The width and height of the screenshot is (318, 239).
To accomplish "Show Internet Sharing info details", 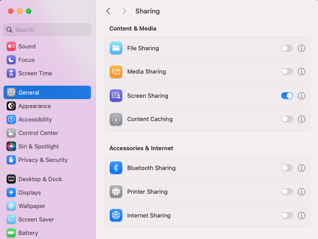I will click(301, 215).
